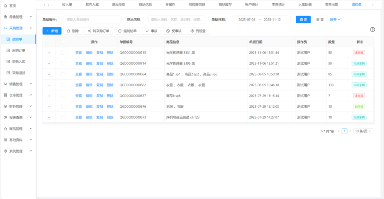Click the 删除 trash toolbar button
The height and width of the screenshot is (199, 384).
tap(72, 31)
